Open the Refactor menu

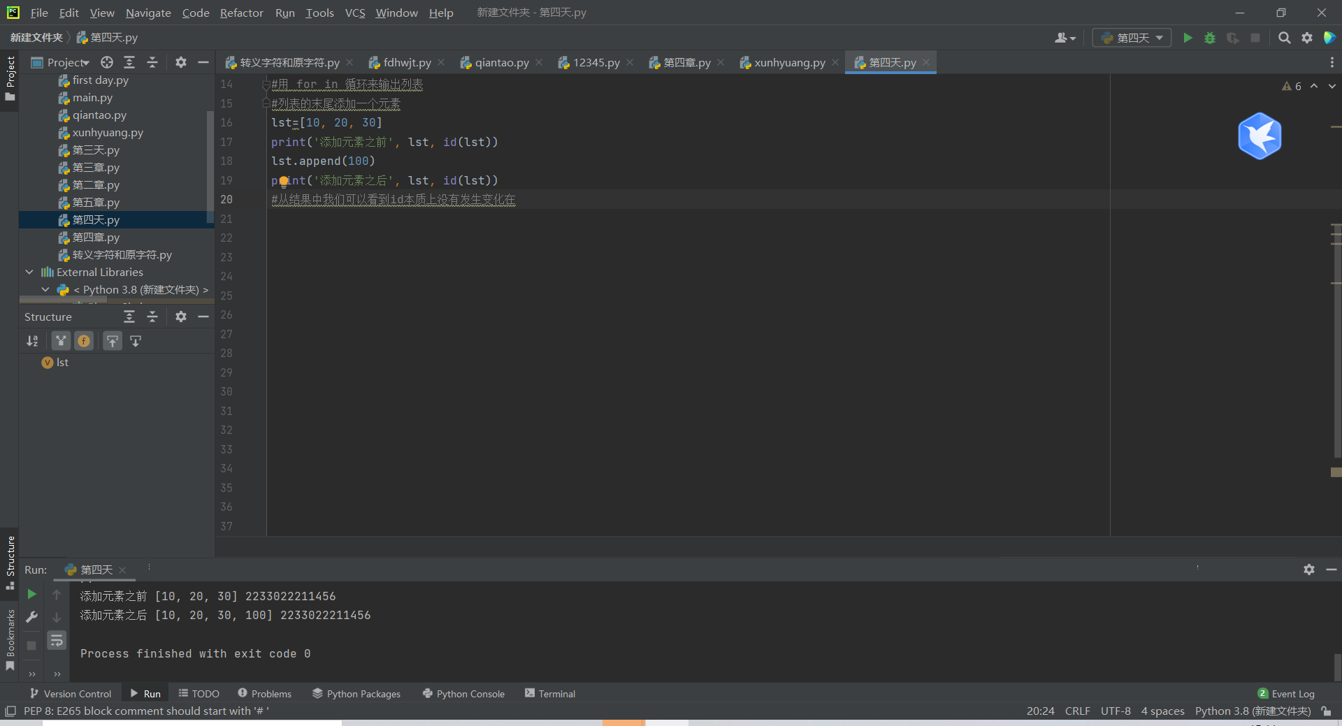(241, 13)
